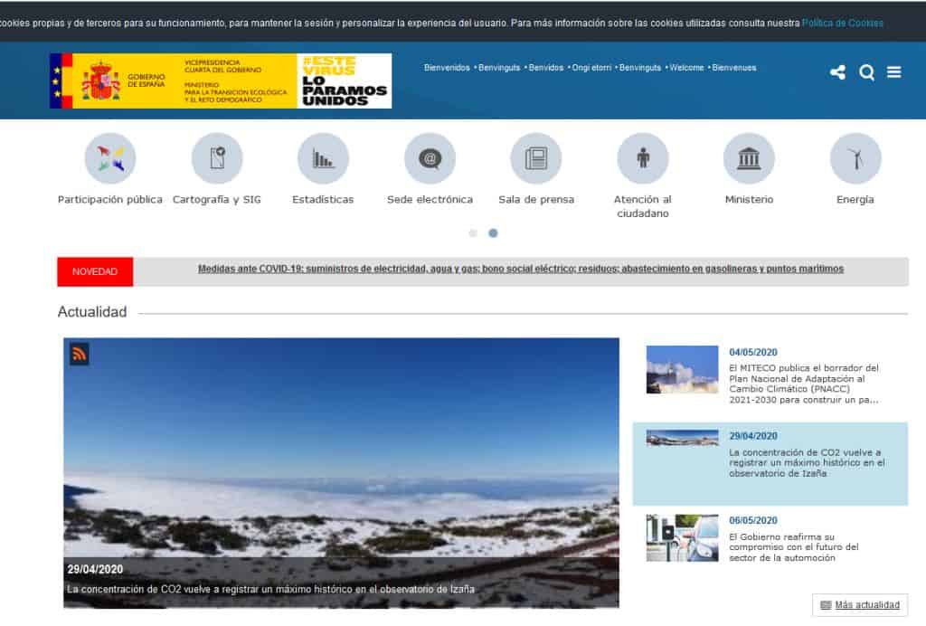Open the search magnifier icon
The image size is (926, 626).
866,72
